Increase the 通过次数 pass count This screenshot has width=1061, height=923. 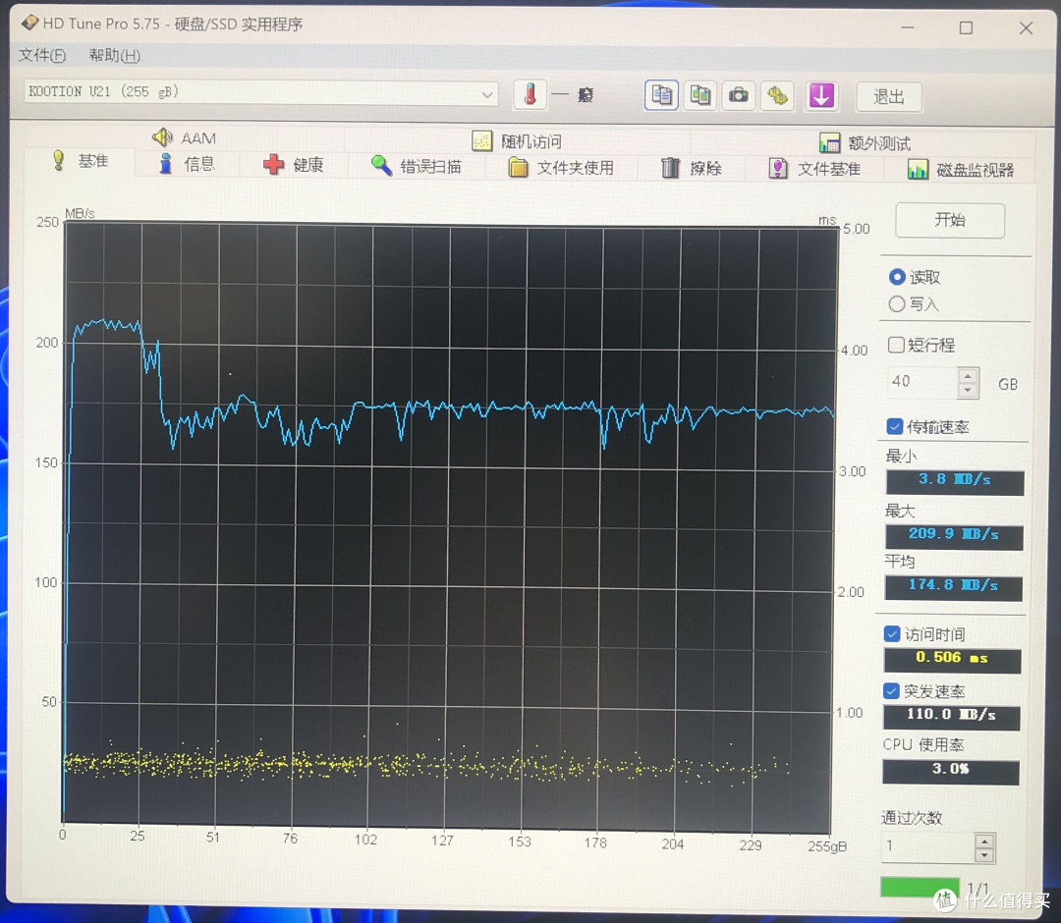tap(983, 842)
